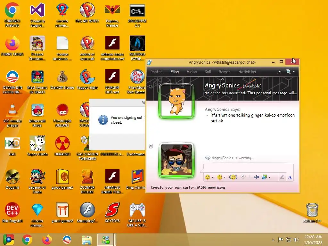The width and height of the screenshot is (328, 246).
Task: Open world of warcraft desktop icon
Action: (x=87, y=48)
